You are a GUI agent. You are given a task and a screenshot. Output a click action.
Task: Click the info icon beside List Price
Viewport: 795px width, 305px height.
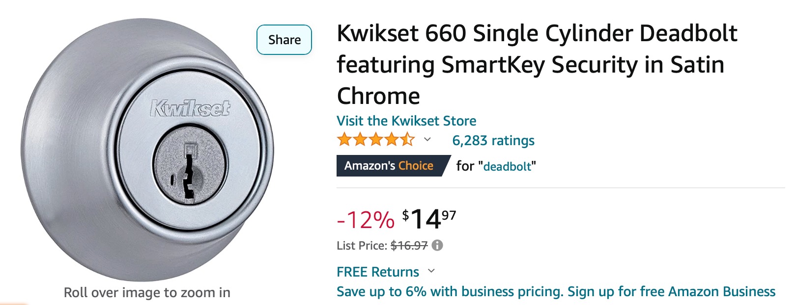(437, 245)
